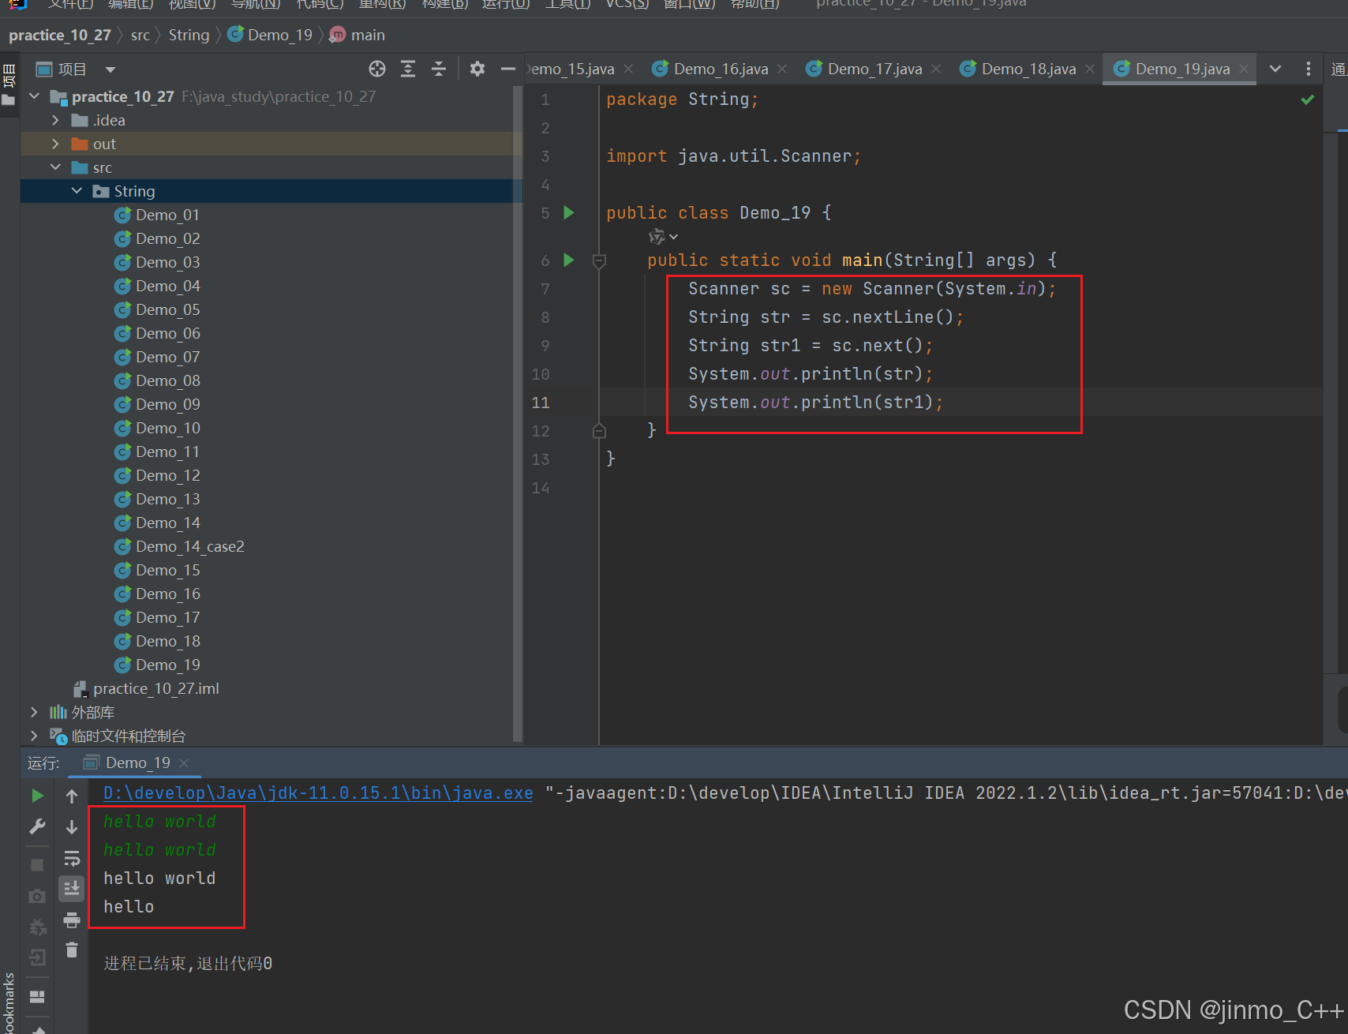Viewport: 1348px width, 1034px height.
Task: Click the print icon in run console
Action: 72,920
